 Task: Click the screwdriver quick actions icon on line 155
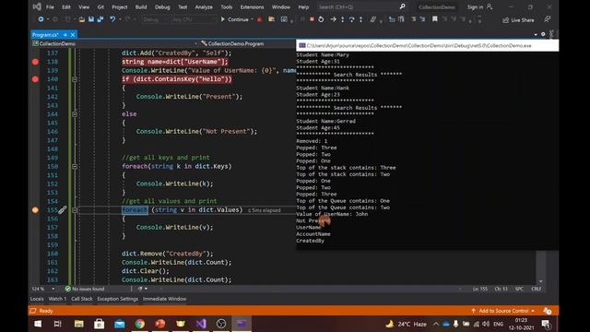62,210
